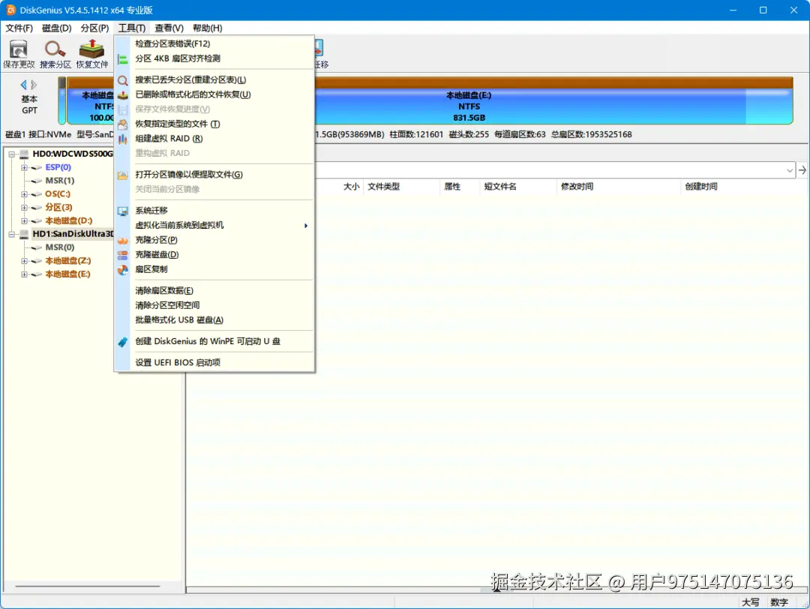Click the icon beside 打开分区镜像以便提取文件
The width and height of the screenshot is (810, 609).
click(122, 175)
